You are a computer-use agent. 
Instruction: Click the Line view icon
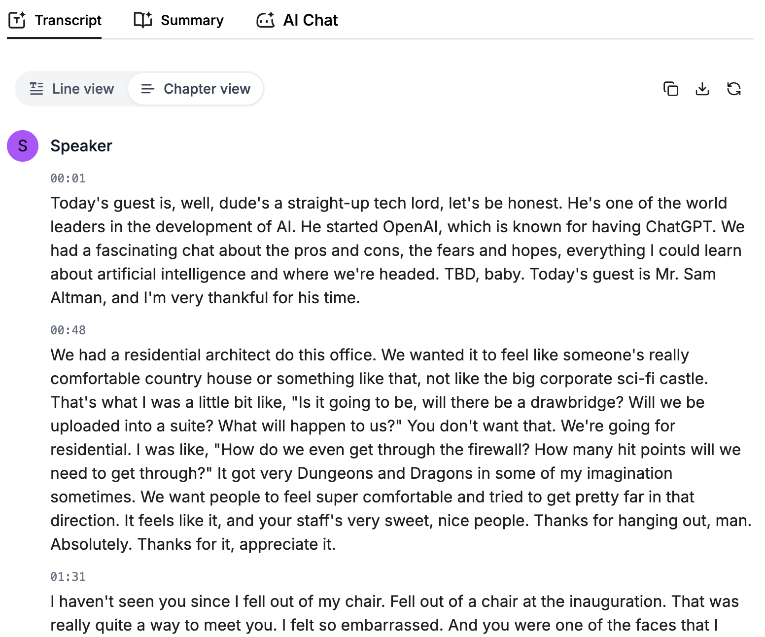click(36, 89)
